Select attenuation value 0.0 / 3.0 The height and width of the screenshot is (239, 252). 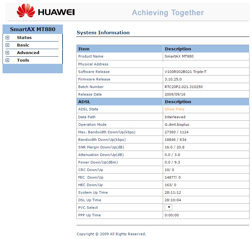(x=172, y=155)
